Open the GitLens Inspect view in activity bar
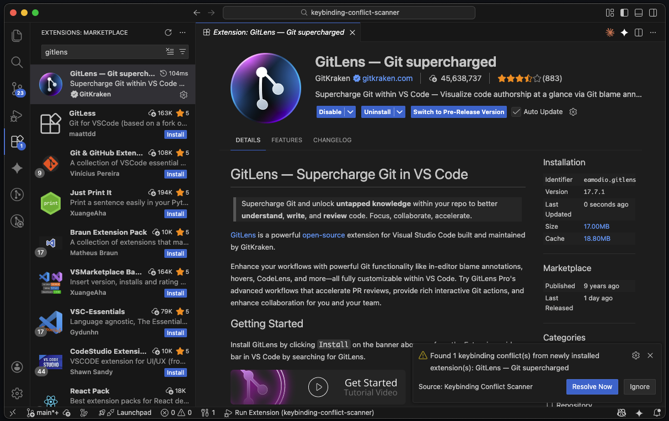This screenshot has width=669, height=421. [x=17, y=221]
